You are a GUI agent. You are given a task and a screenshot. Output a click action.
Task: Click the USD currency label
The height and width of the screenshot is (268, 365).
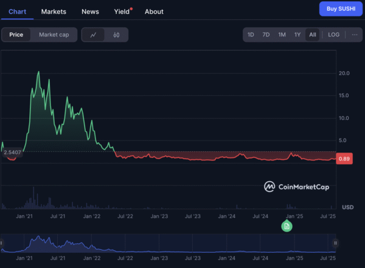pos(348,207)
